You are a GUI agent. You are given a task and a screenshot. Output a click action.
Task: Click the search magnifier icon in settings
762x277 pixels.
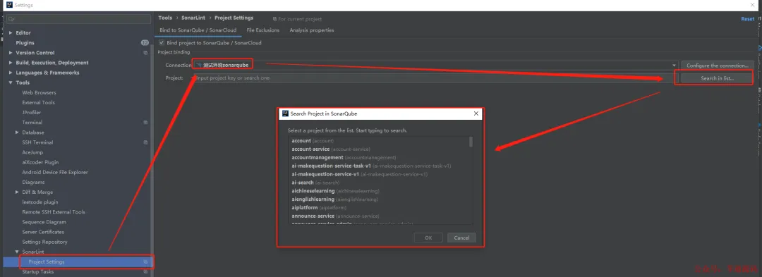pyautogui.click(x=10, y=19)
